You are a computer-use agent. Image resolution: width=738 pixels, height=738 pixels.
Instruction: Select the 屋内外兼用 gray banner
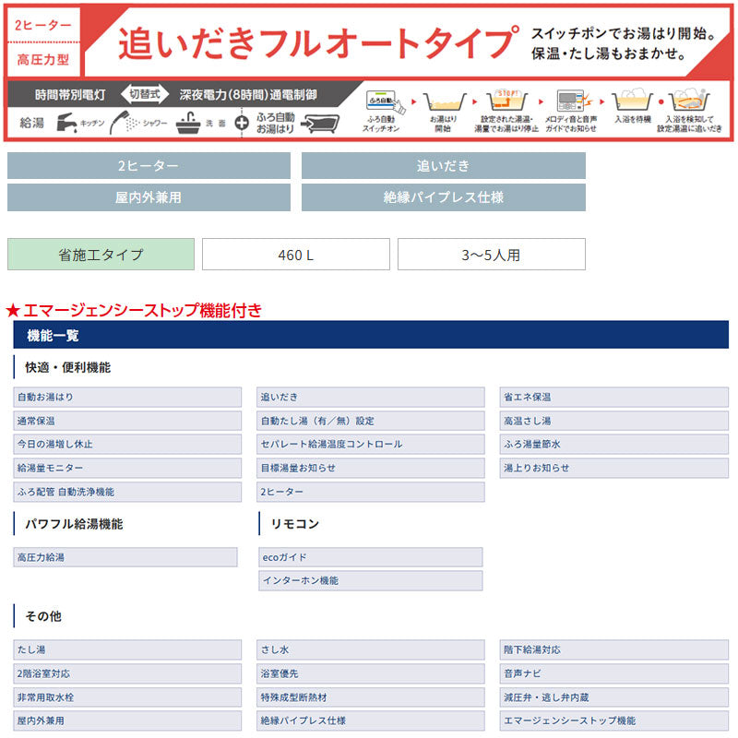[149, 197]
